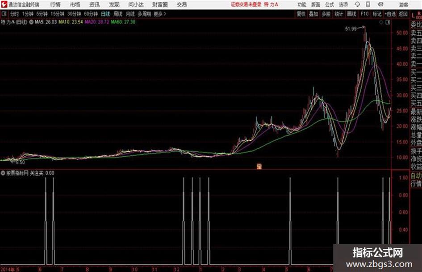Screen dimensions: 422x272
Task: Click the 证券交易未登录 login link
Action: pyautogui.click(x=246, y=4)
